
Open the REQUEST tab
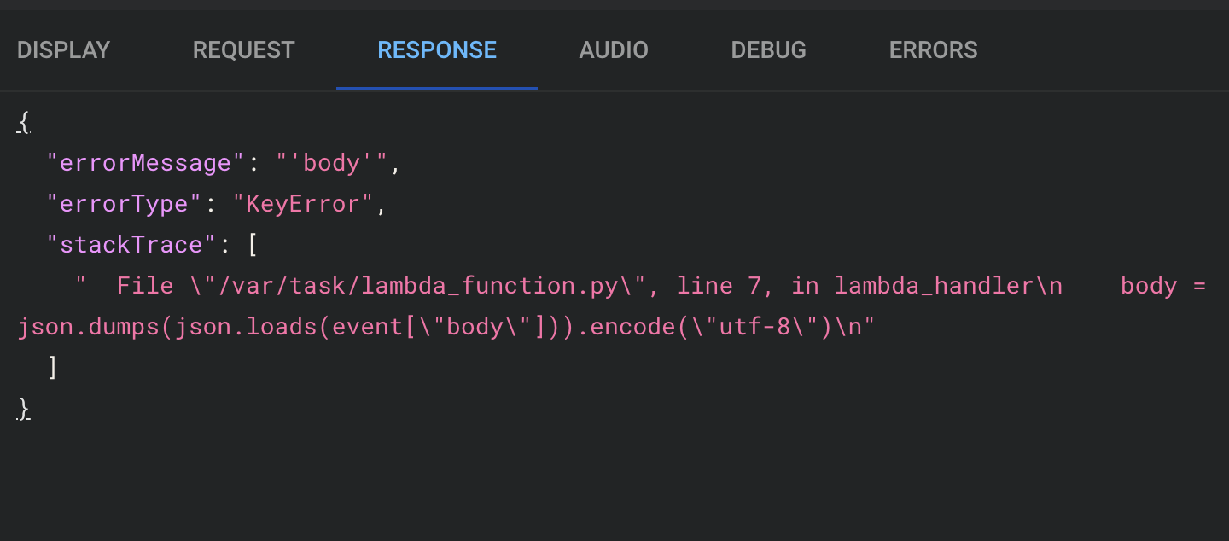(243, 50)
